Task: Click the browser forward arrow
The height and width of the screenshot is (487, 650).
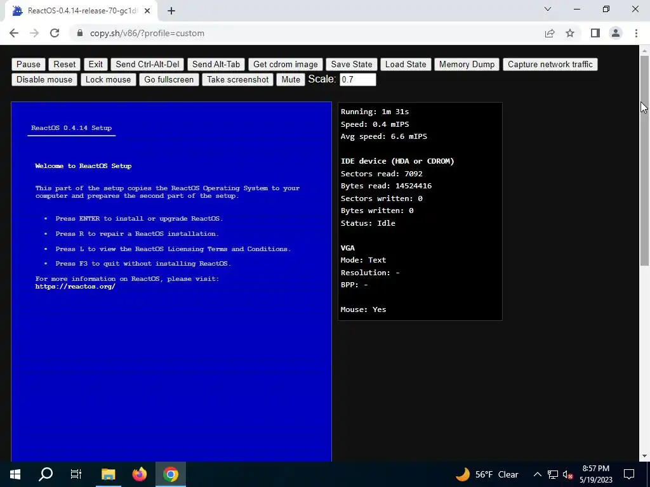Action: pos(34,33)
